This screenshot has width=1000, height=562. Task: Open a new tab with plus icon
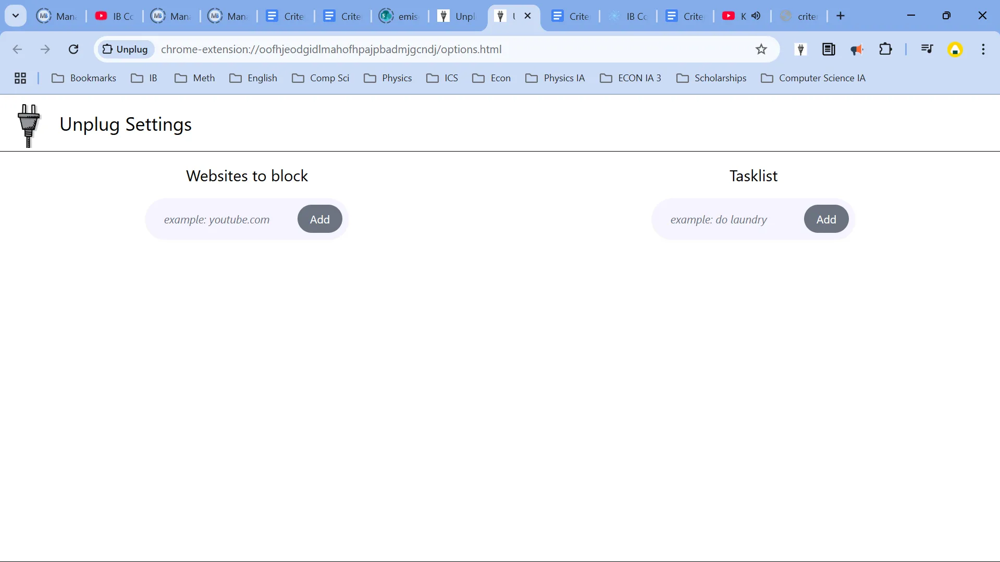point(841,16)
